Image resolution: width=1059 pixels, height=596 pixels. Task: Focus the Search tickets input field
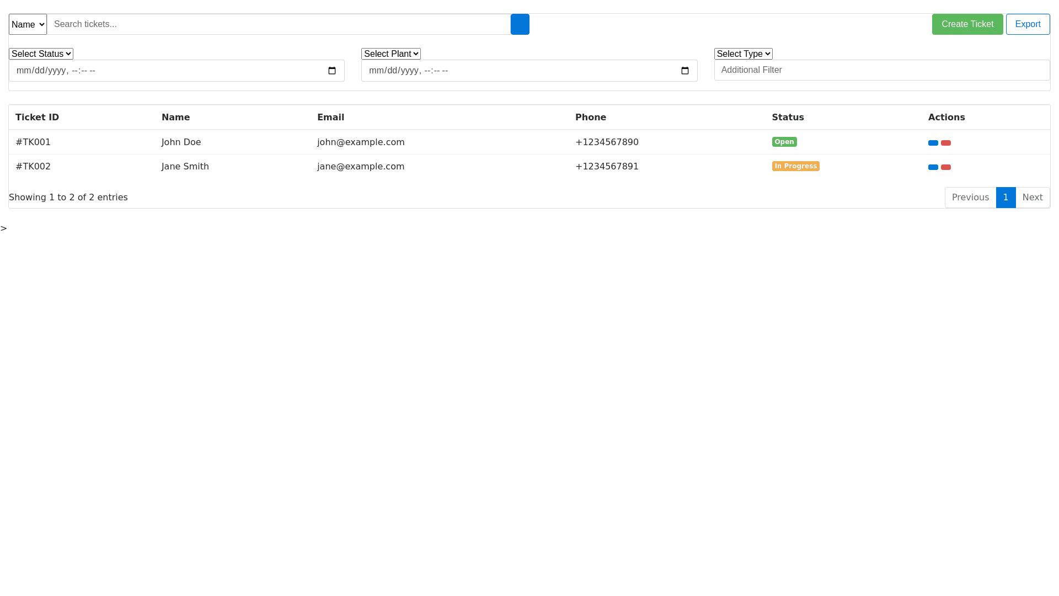(x=279, y=24)
